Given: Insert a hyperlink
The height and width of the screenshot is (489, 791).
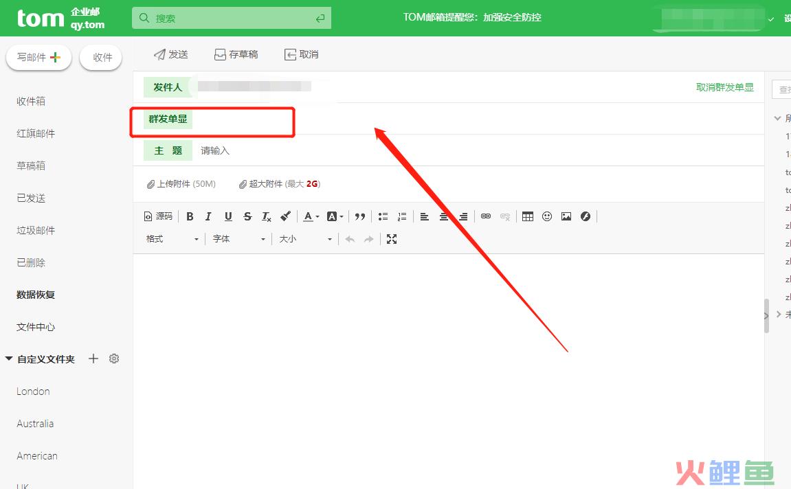Looking at the screenshot, I should tap(486, 216).
